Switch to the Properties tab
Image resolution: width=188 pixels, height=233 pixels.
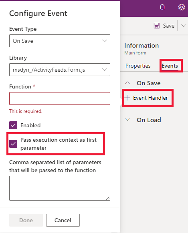point(138,66)
